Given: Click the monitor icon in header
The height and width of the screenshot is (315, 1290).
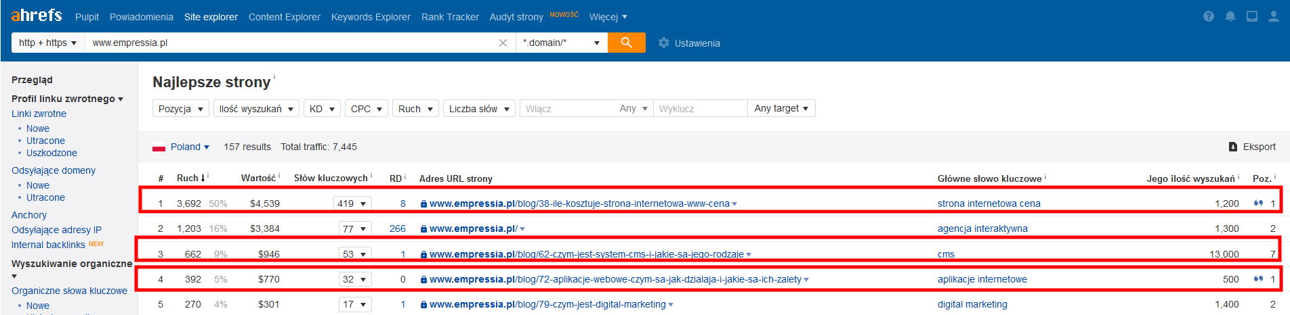Looking at the screenshot, I should pyautogui.click(x=1252, y=16).
